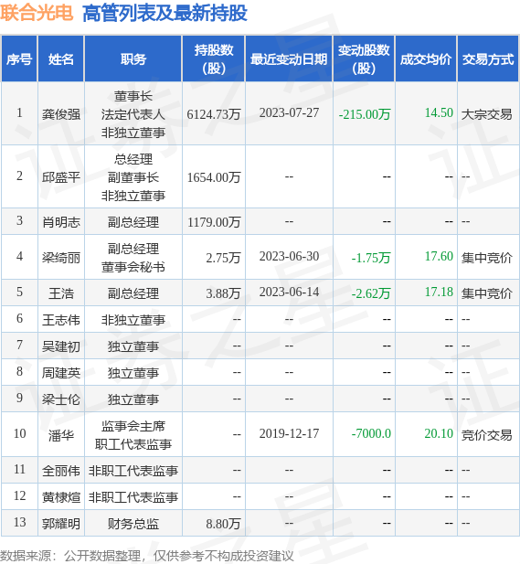Click the name 周建英

(x=61, y=373)
